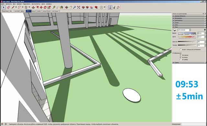Open shadow details icon right of UTC dropdown
Screen dimensions: 207x126
click(205, 30)
